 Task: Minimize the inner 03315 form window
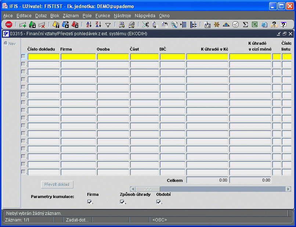(x=279, y=34)
